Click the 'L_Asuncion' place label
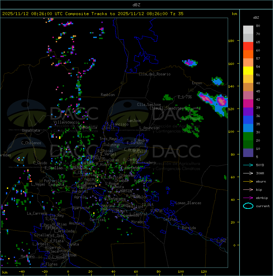 [x=149, y=128]
